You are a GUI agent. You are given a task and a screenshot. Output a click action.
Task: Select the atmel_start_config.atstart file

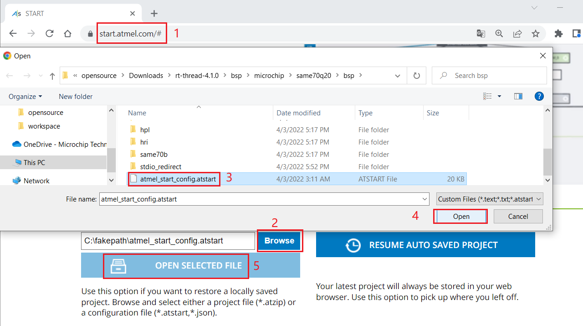pyautogui.click(x=178, y=179)
